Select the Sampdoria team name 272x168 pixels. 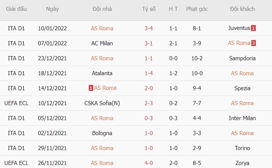[x=242, y=58]
